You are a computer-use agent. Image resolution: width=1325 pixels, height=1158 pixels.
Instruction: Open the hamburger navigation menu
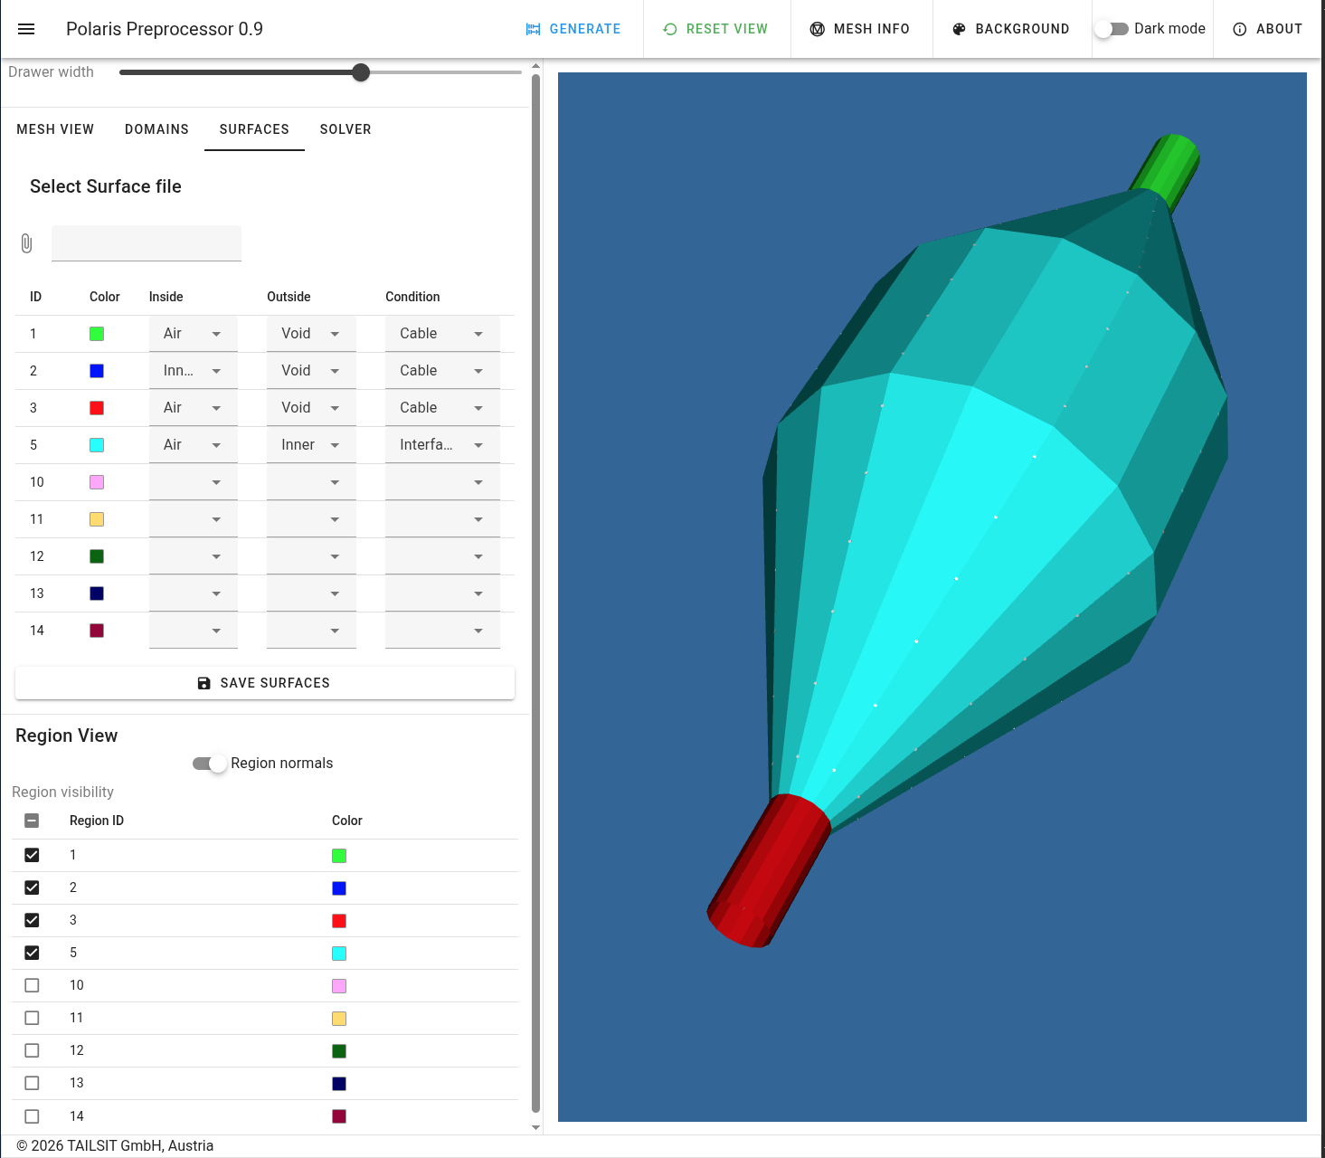(26, 29)
